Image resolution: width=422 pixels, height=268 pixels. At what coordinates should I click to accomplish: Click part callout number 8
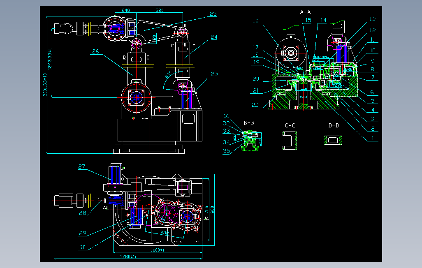click(373, 69)
